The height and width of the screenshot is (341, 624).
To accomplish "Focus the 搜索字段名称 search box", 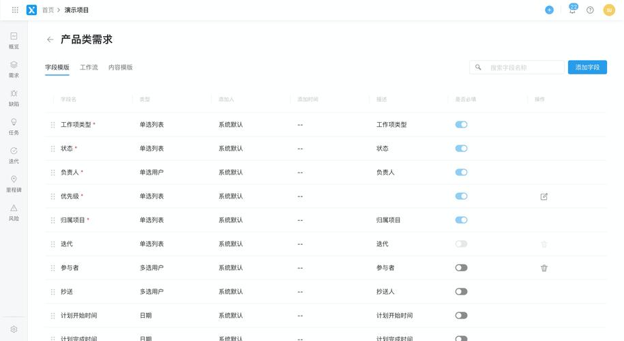I will click(516, 68).
